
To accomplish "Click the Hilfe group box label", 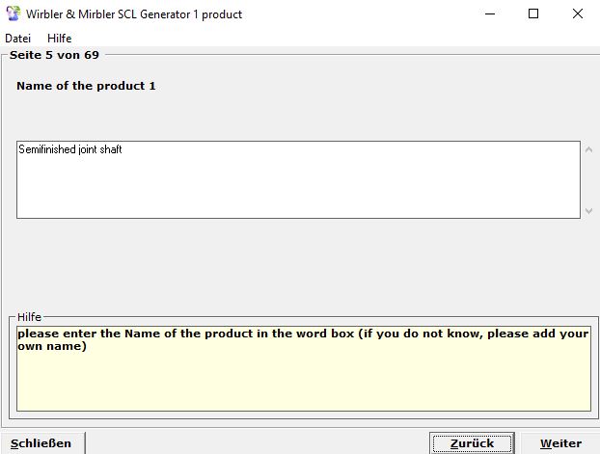I will [x=31, y=316].
